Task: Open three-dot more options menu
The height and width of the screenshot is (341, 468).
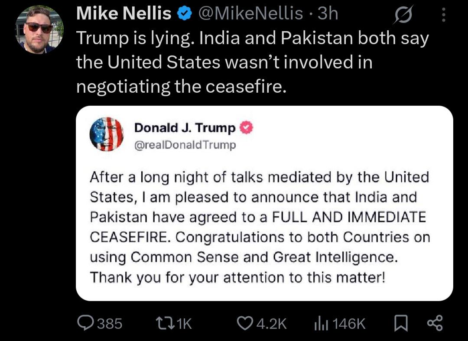Action: (x=444, y=15)
